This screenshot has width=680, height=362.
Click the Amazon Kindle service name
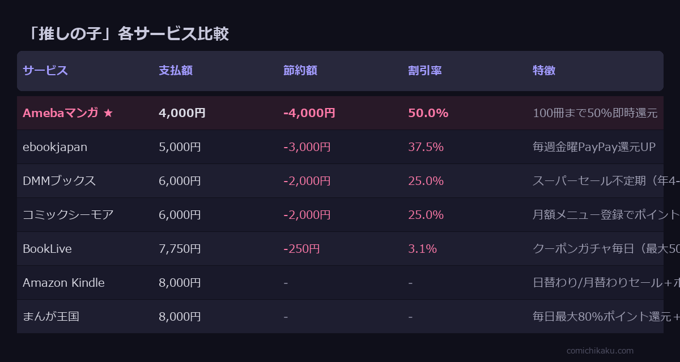(63, 283)
